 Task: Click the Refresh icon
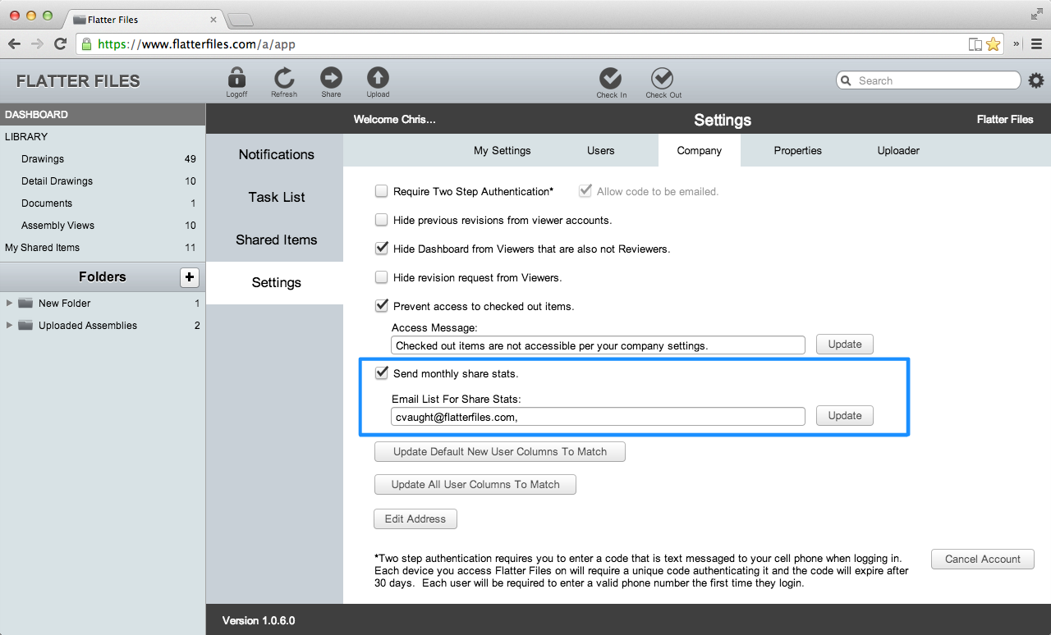284,78
